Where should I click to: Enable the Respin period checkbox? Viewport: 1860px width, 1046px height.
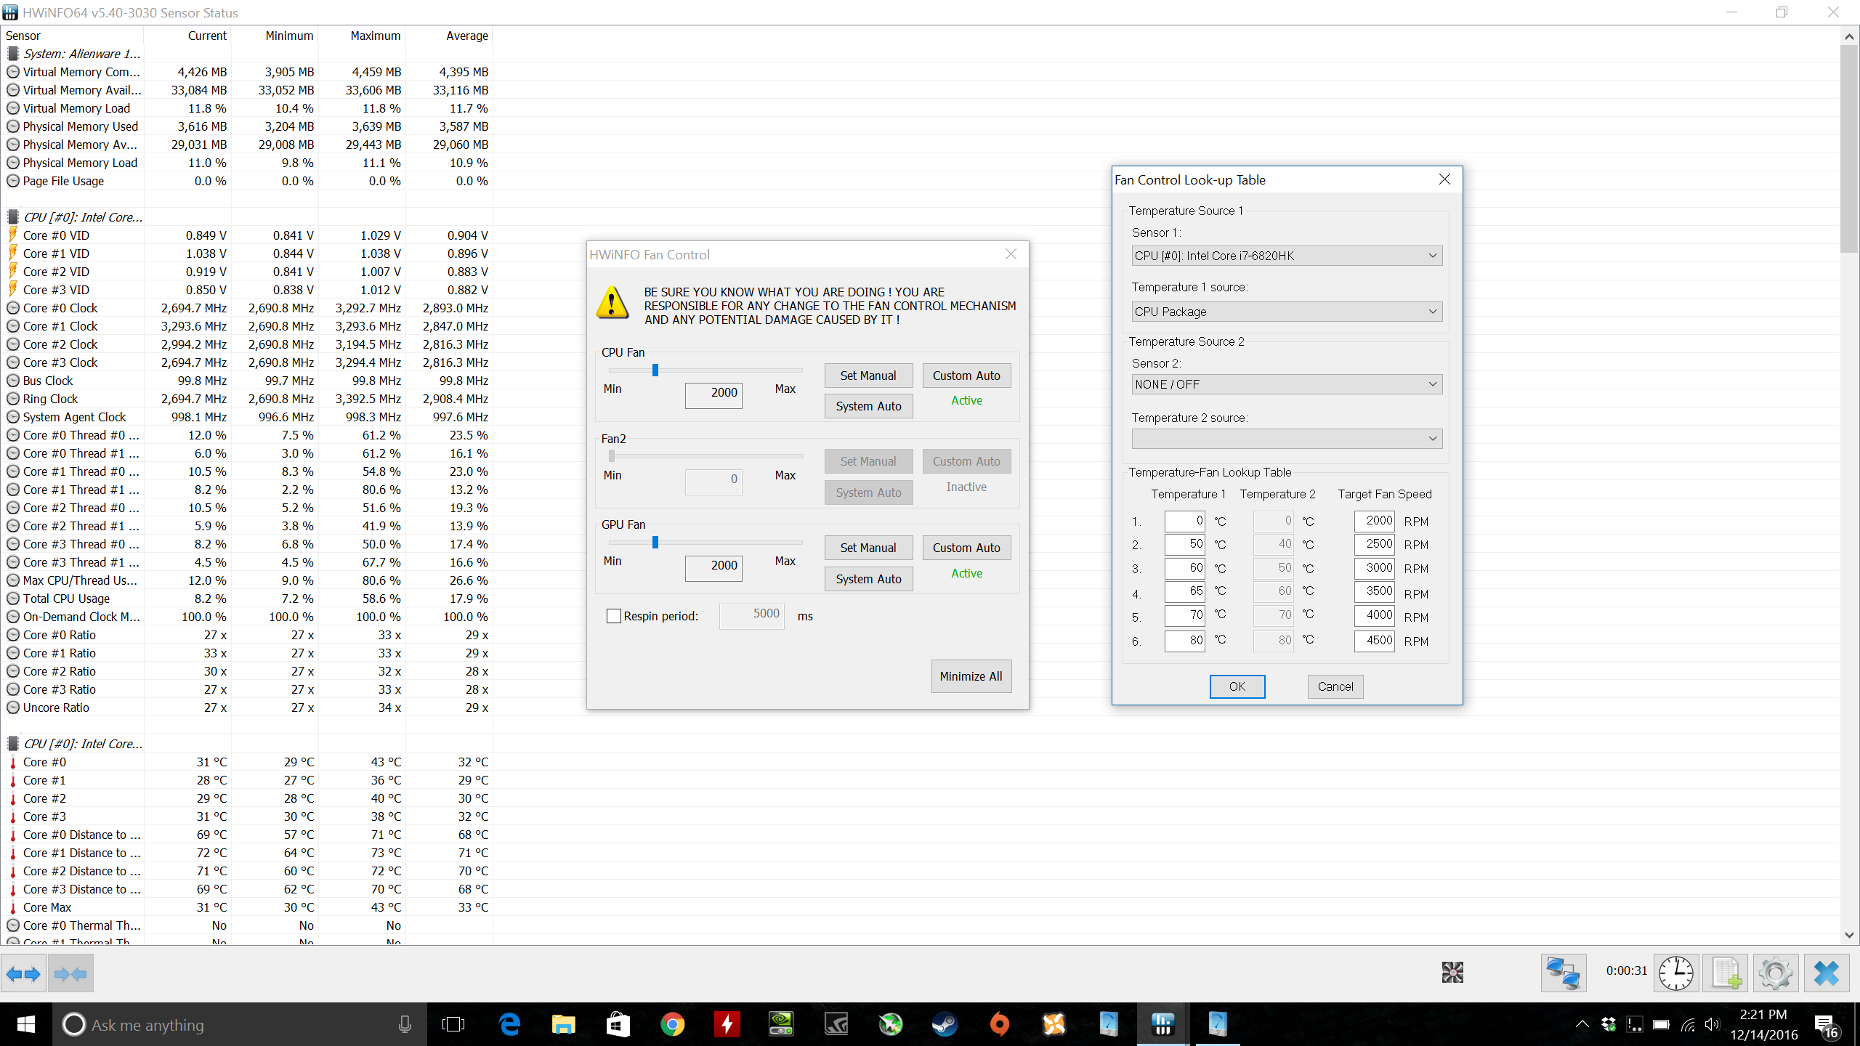pos(614,616)
